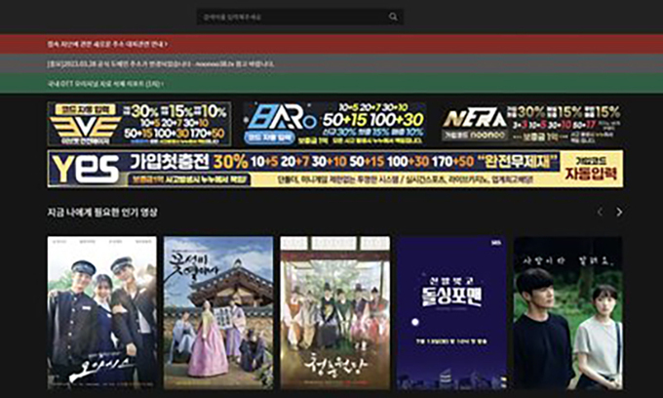Show next popular videos with right arrow
Image resolution: width=663 pixels, height=398 pixels.
tap(619, 212)
